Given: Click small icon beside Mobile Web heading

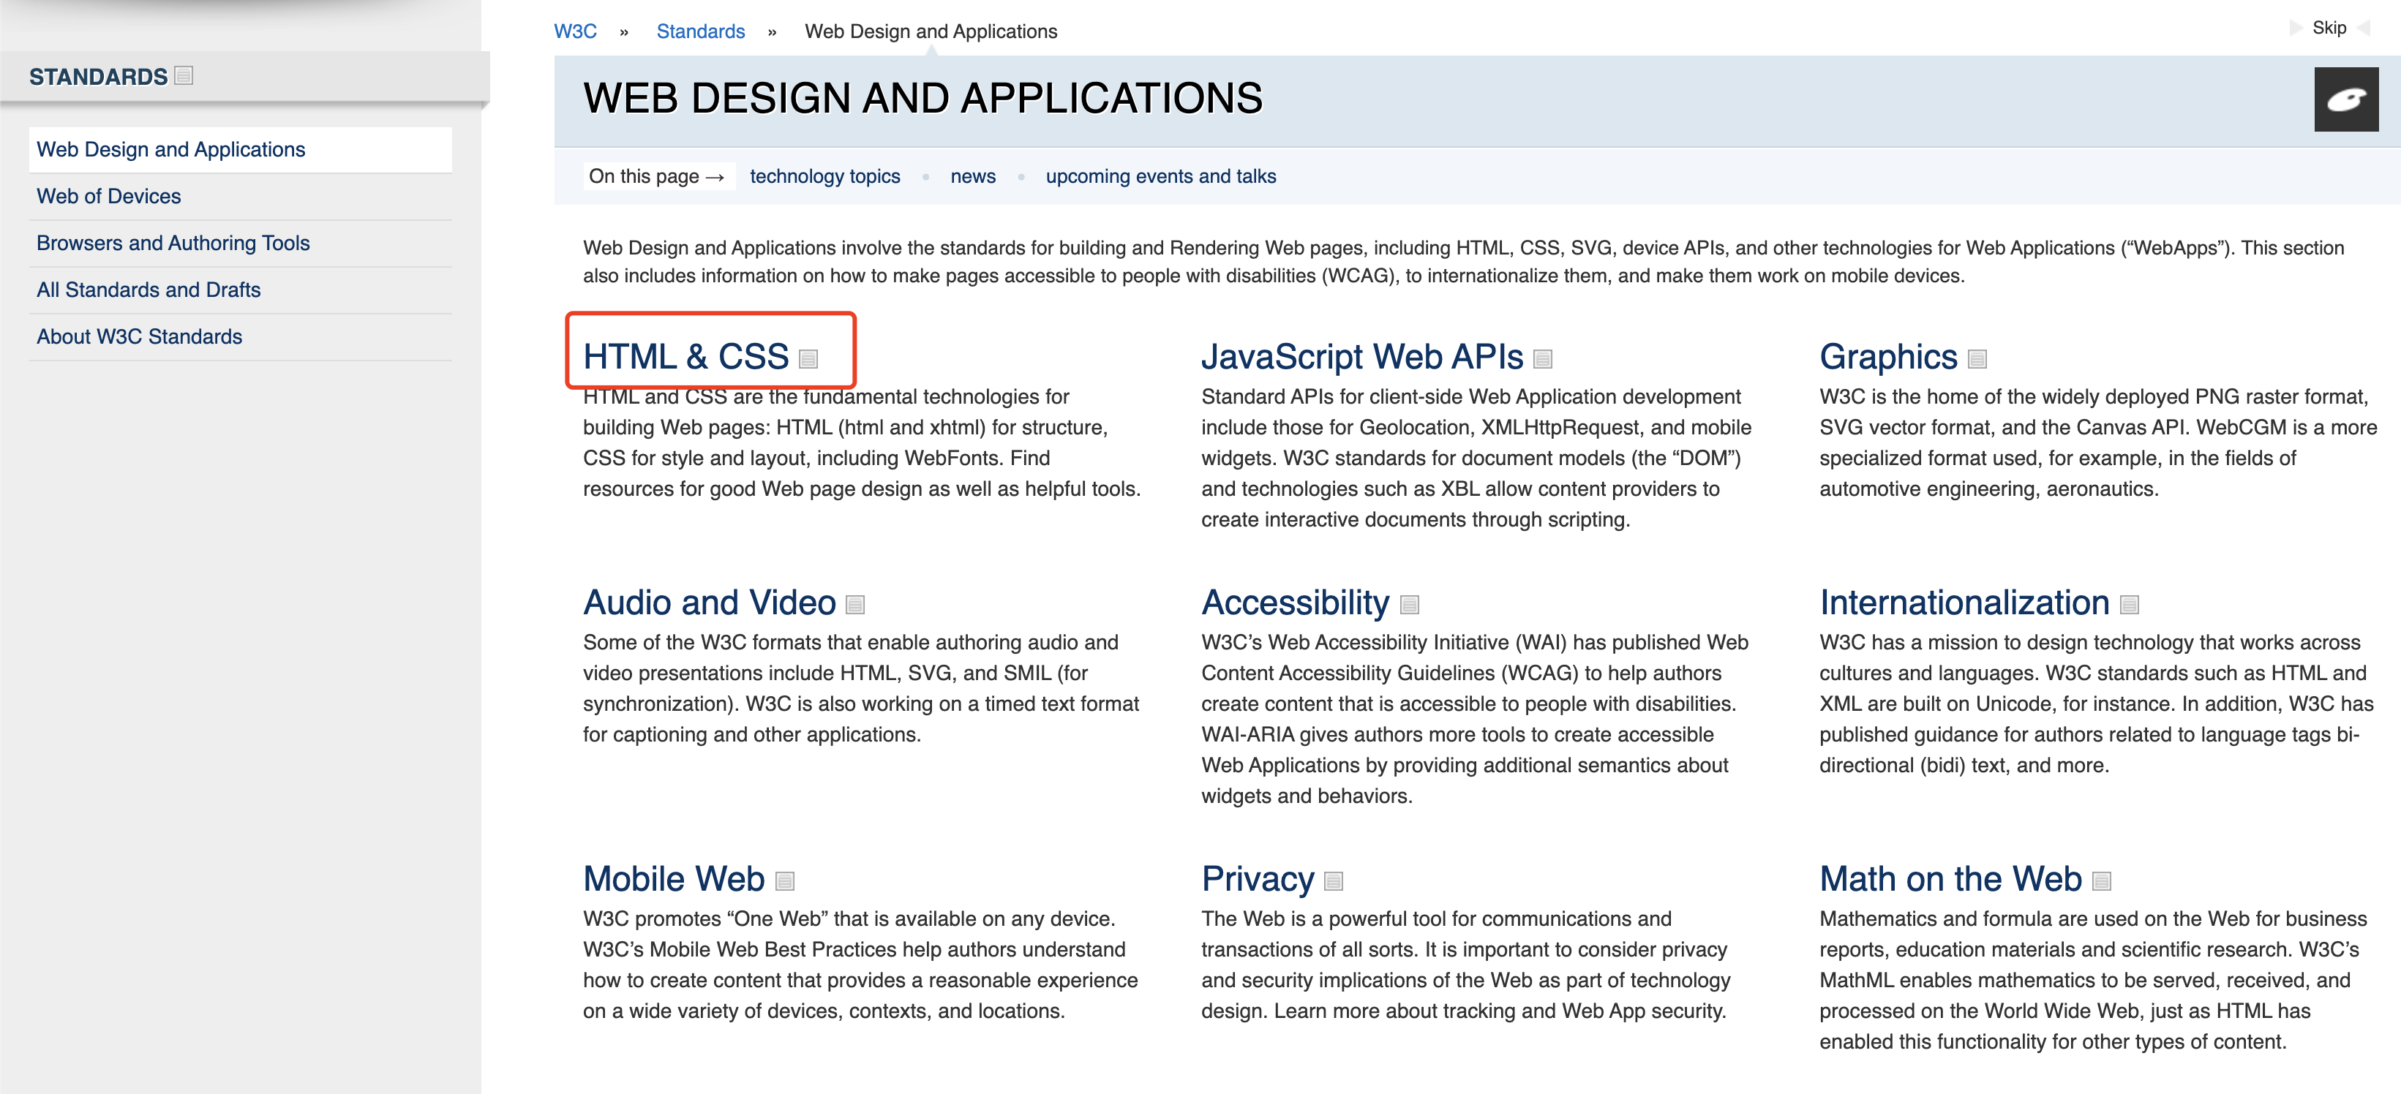Looking at the screenshot, I should [785, 881].
